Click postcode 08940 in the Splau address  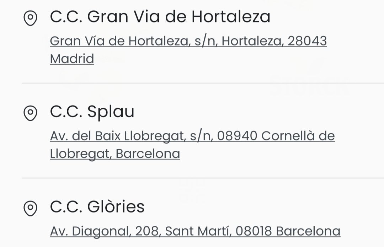tap(237, 136)
